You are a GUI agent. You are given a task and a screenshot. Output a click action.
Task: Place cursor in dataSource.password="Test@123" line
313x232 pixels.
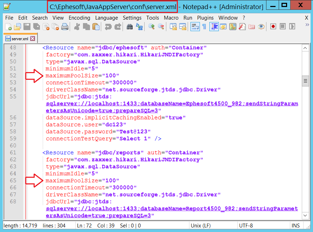98,132
